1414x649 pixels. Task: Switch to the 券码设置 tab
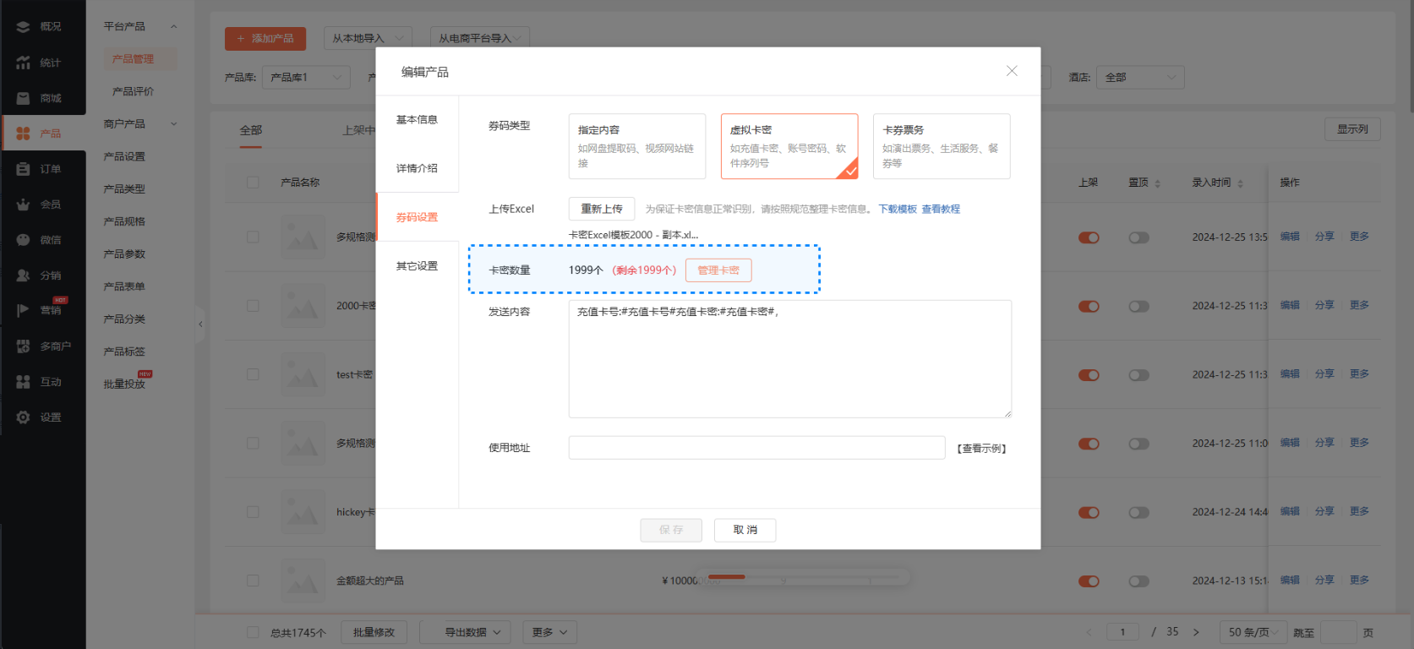(x=417, y=217)
